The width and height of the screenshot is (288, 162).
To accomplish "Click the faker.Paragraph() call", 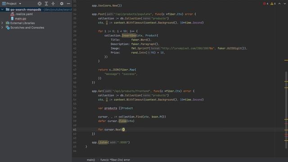I will coord(145,44).
